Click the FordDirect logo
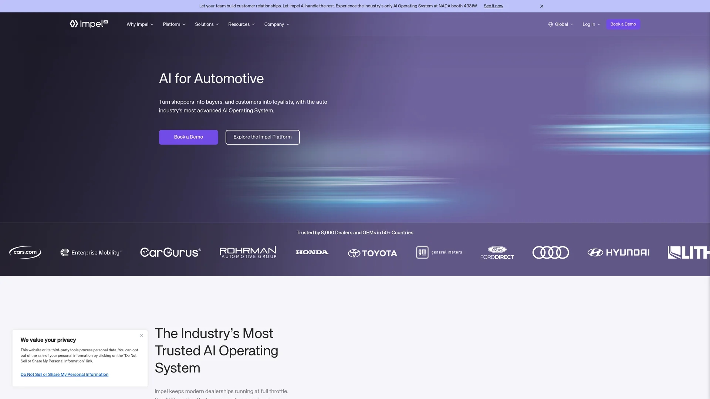The width and height of the screenshot is (710, 399). (x=497, y=253)
